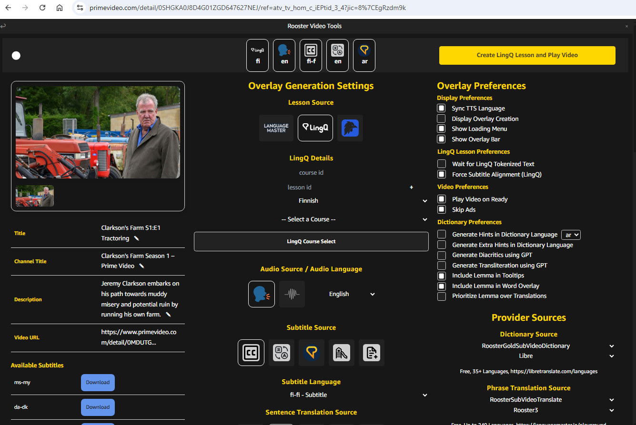Screen dimensions: 636x425
Task: Choose speaking-head audio source icon
Action: 262,294
